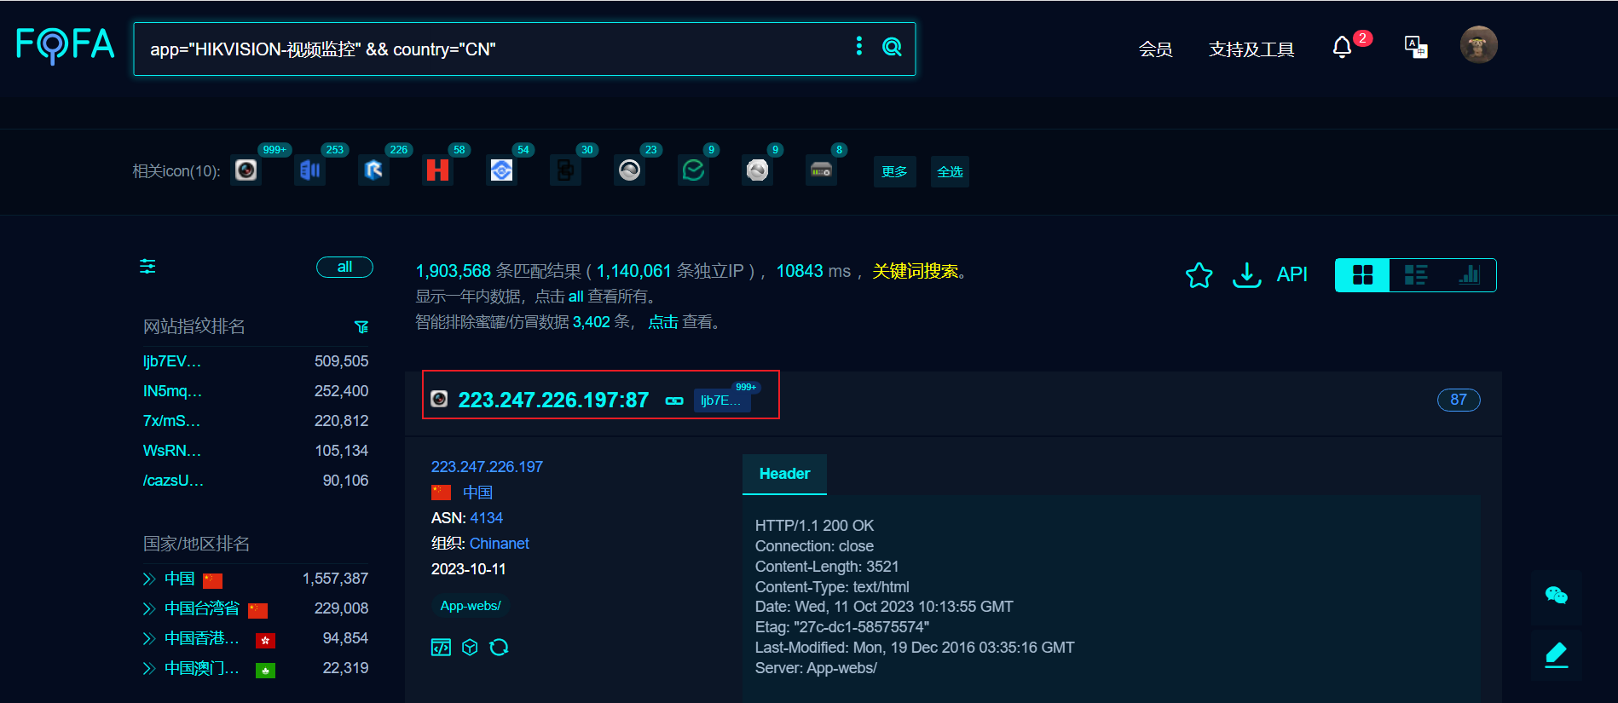This screenshot has width=1618, height=703.
Task: Click the language translate icon
Action: [x=1416, y=47]
